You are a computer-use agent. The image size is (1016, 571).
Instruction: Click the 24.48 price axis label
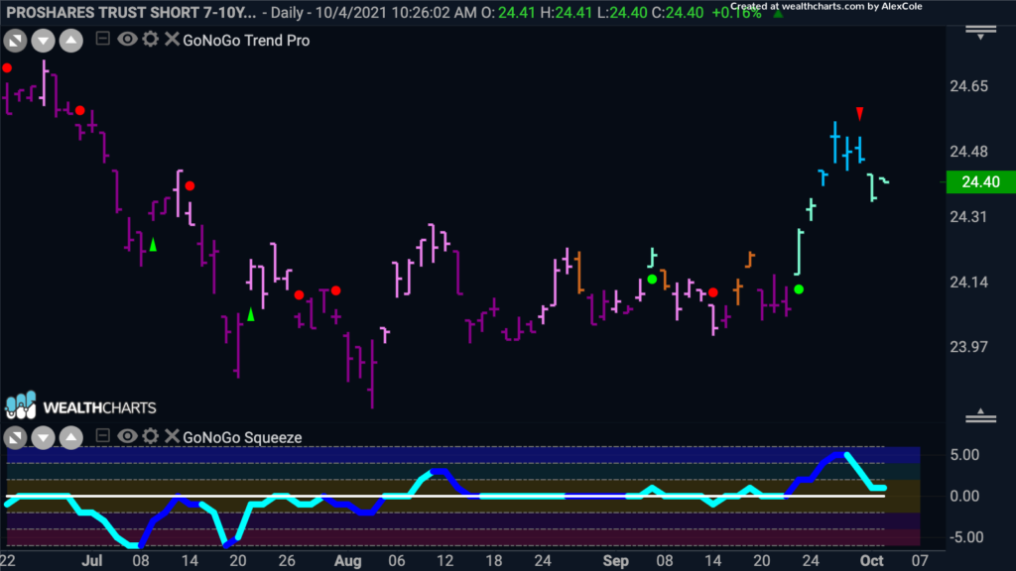coord(968,152)
